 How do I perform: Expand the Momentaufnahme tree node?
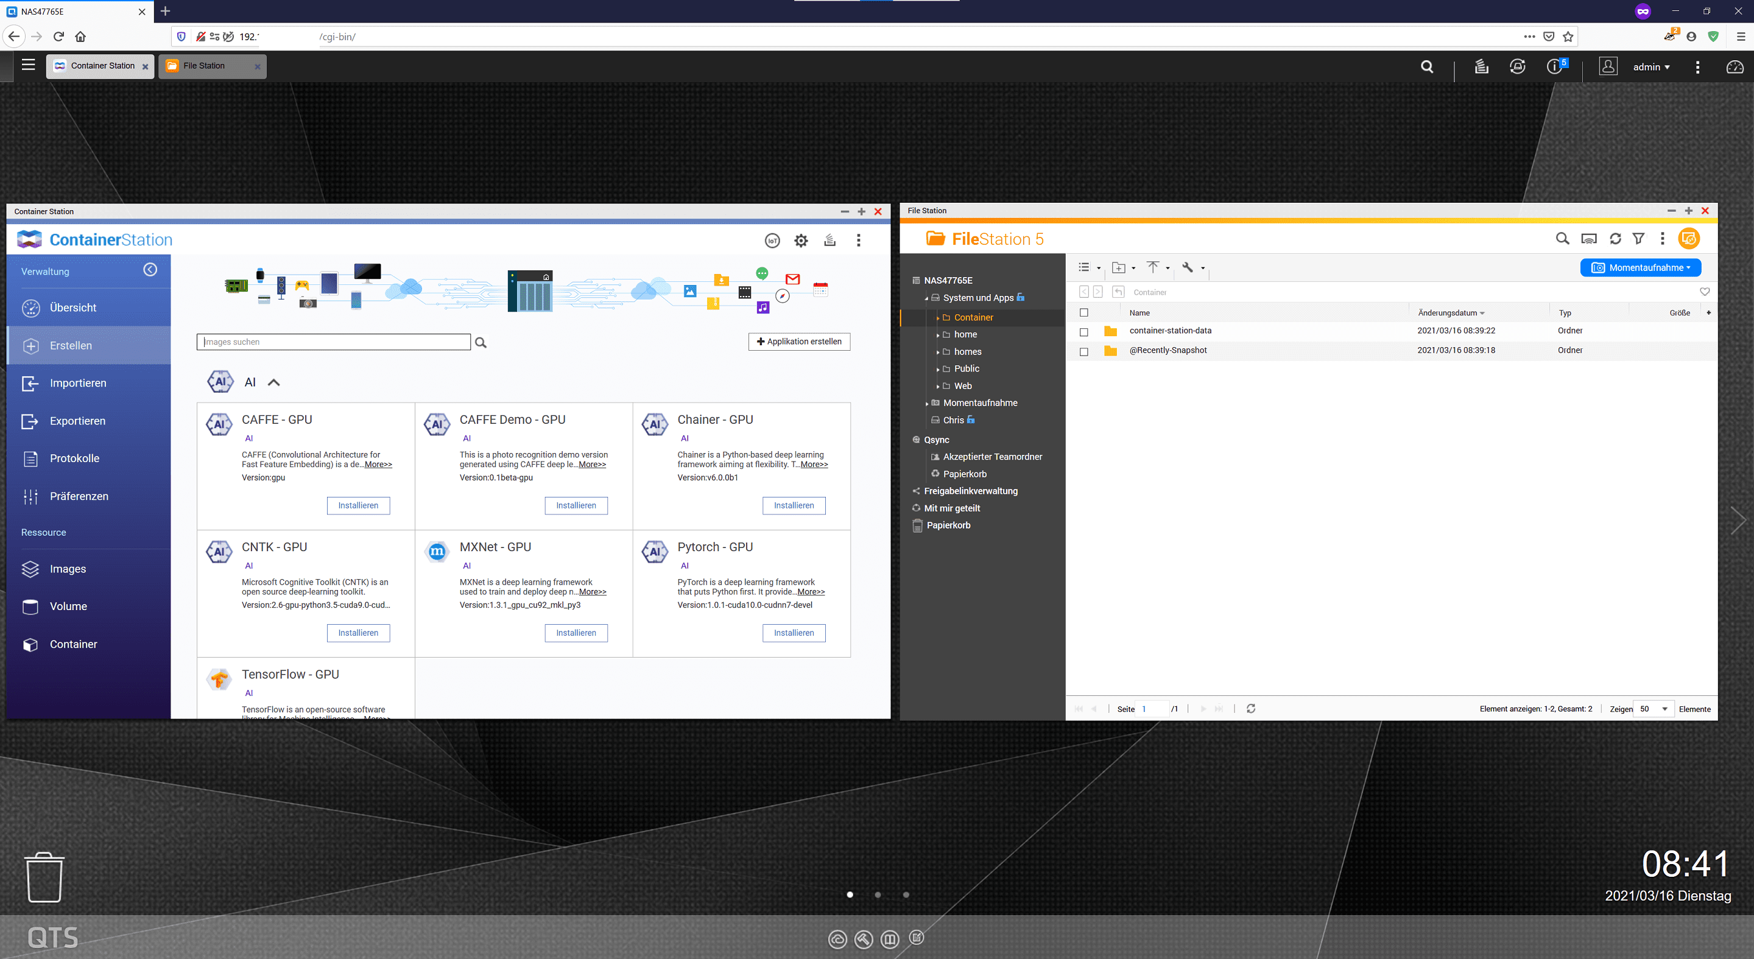click(927, 404)
